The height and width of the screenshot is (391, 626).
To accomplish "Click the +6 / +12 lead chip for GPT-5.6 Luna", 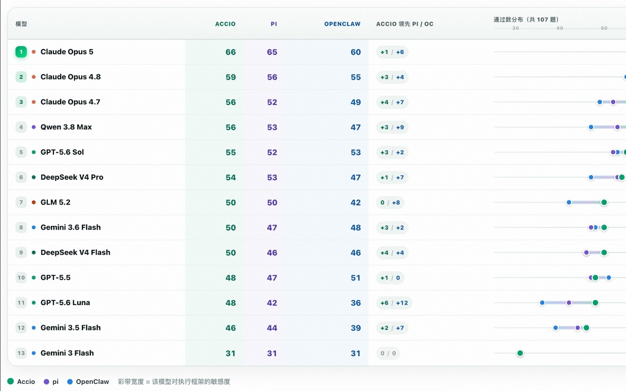I will pos(394,303).
